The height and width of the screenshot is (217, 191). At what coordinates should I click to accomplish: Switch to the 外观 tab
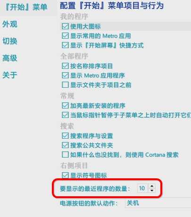[10, 24]
